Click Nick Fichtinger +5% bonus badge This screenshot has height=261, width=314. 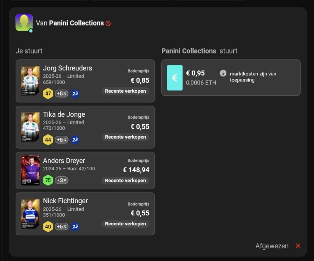pos(62,227)
